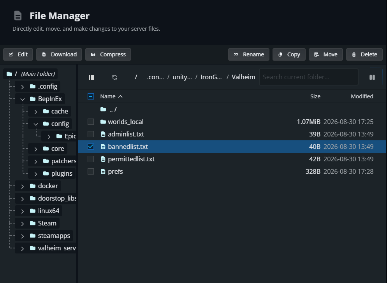Open permittedlist.txt file name
Viewport: 387px width, 283px height.
click(131, 159)
